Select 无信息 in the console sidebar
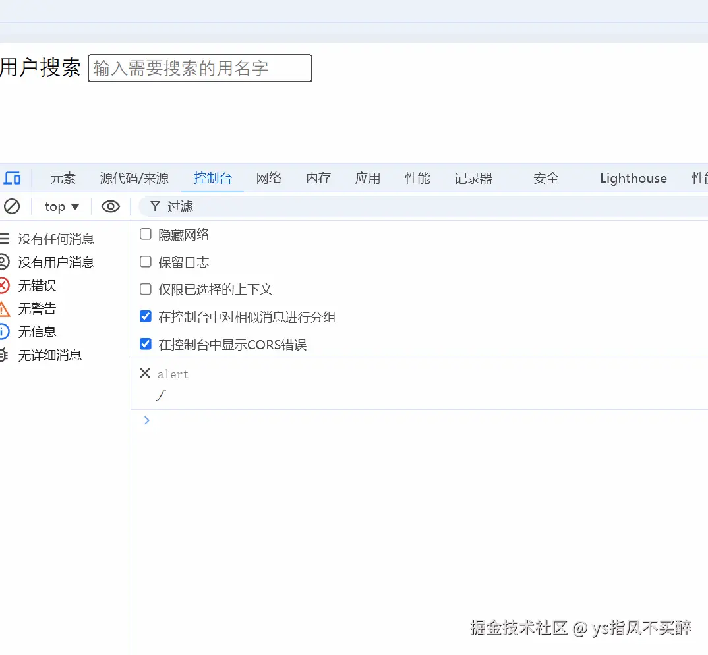The height and width of the screenshot is (655, 708). tap(36, 331)
